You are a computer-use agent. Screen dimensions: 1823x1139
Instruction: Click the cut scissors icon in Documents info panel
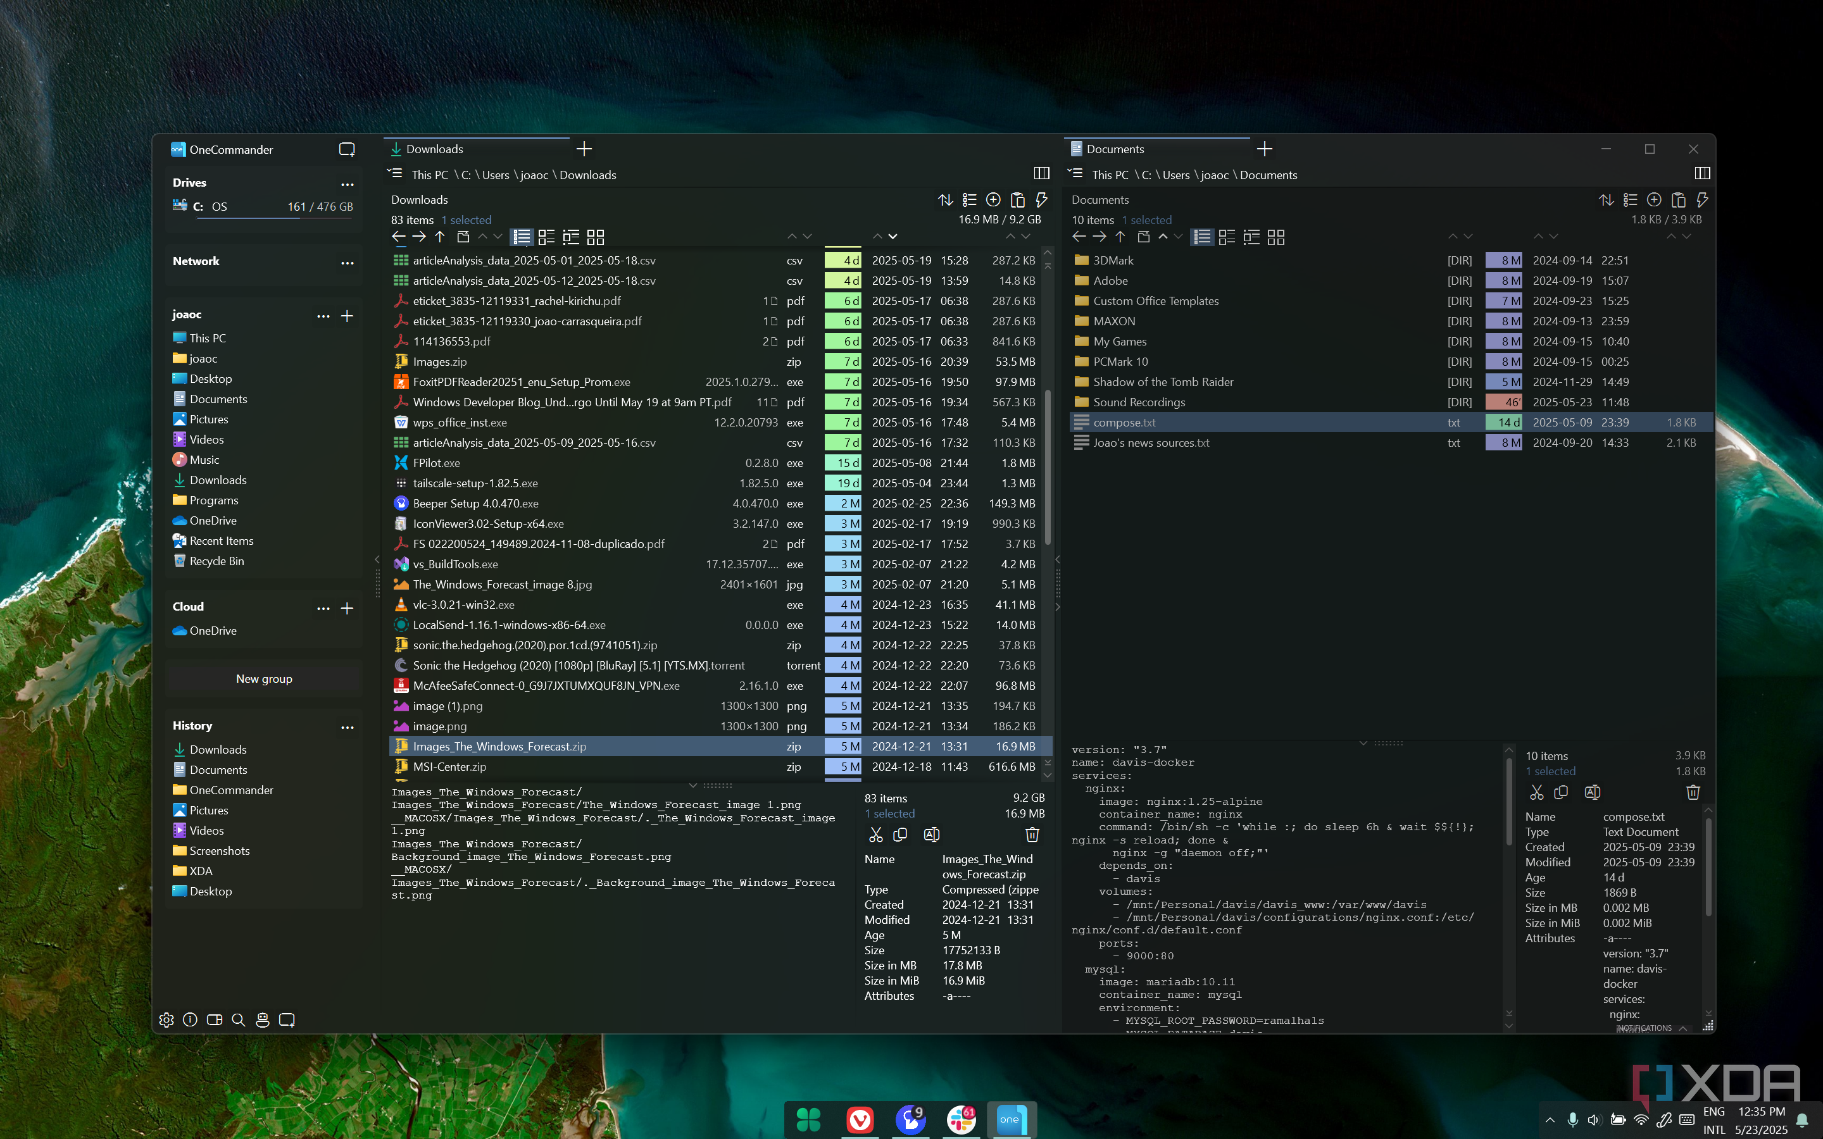(x=1537, y=792)
